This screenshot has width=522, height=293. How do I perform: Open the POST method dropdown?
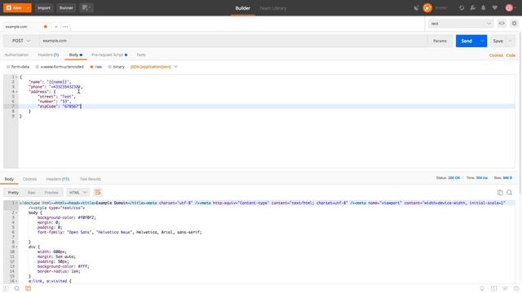pos(21,41)
